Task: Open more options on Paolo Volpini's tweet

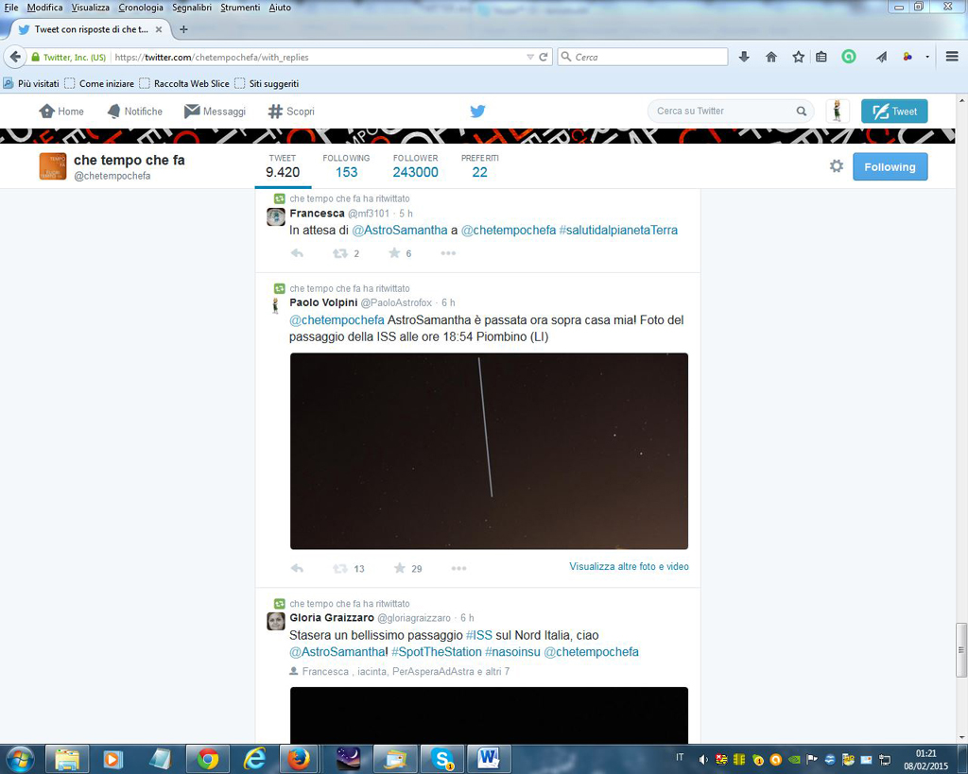Action: (458, 568)
